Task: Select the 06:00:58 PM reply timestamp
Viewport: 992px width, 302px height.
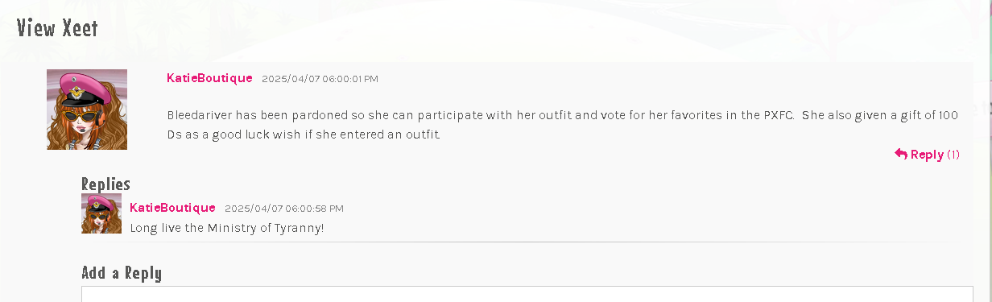Action: pos(283,209)
